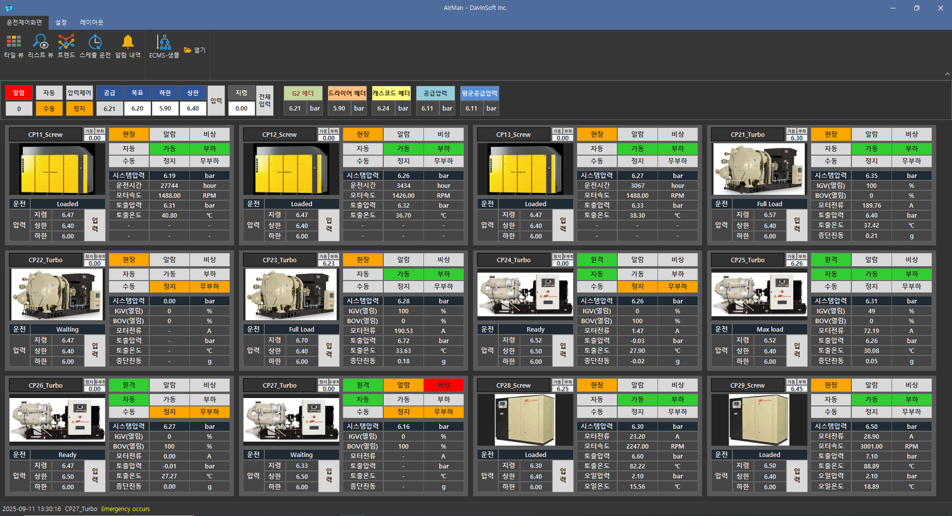Click the CP23_Turbo compressor image
The image size is (952, 516).
(x=291, y=294)
